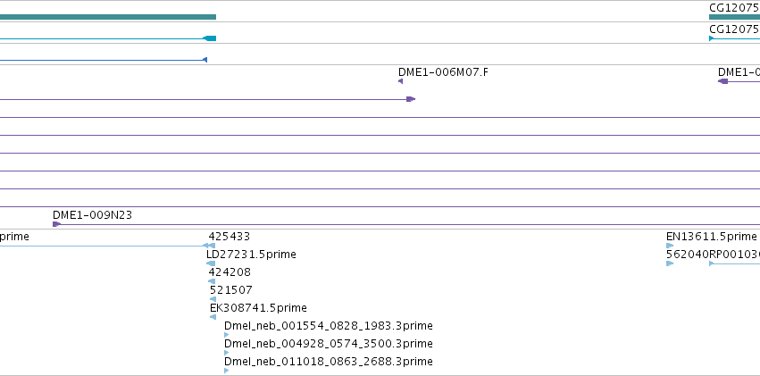Select the RP00103 EST arrow glyph

[x=712, y=263]
